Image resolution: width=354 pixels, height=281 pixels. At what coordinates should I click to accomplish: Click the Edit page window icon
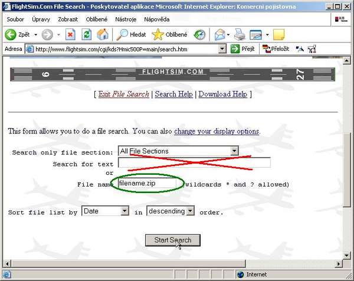point(256,35)
